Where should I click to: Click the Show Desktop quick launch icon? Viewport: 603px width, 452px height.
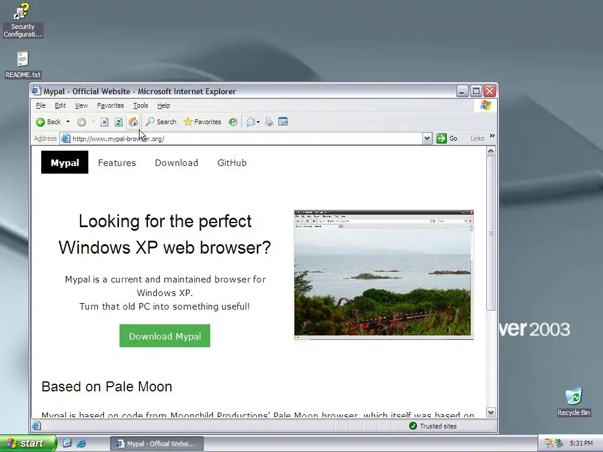tap(67, 443)
